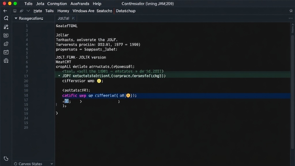The width and height of the screenshot is (295, 166).
Task: Expand the Canves States dropdown chevron
Action: pos(52,164)
